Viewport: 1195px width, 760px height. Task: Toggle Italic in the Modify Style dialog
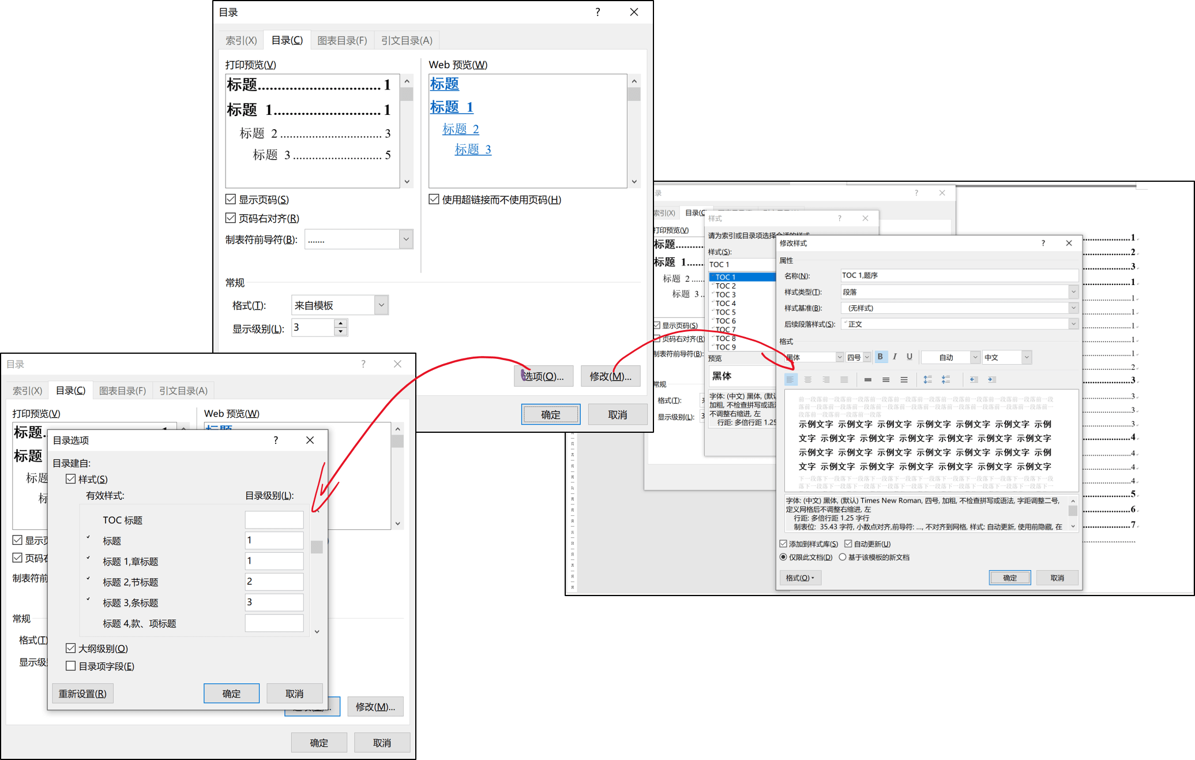tap(895, 357)
